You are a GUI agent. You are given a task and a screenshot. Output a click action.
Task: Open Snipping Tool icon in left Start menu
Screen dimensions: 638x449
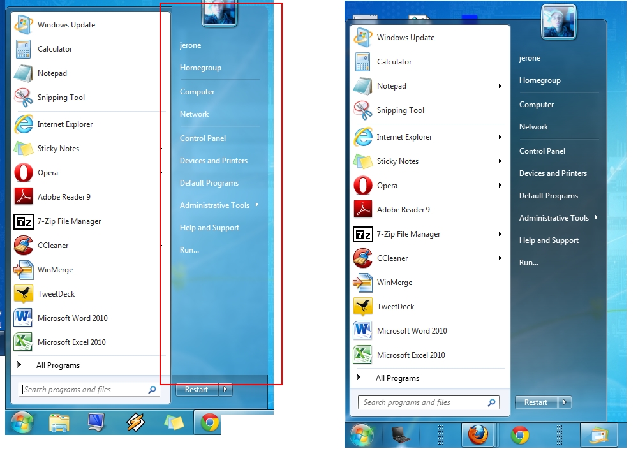pos(24,98)
